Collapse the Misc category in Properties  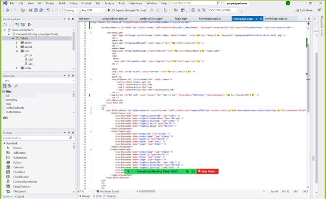4,91
